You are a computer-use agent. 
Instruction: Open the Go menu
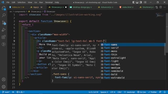coord(36,2)
